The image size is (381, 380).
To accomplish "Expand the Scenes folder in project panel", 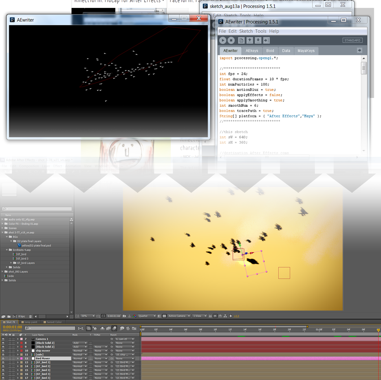I will click(3, 228).
